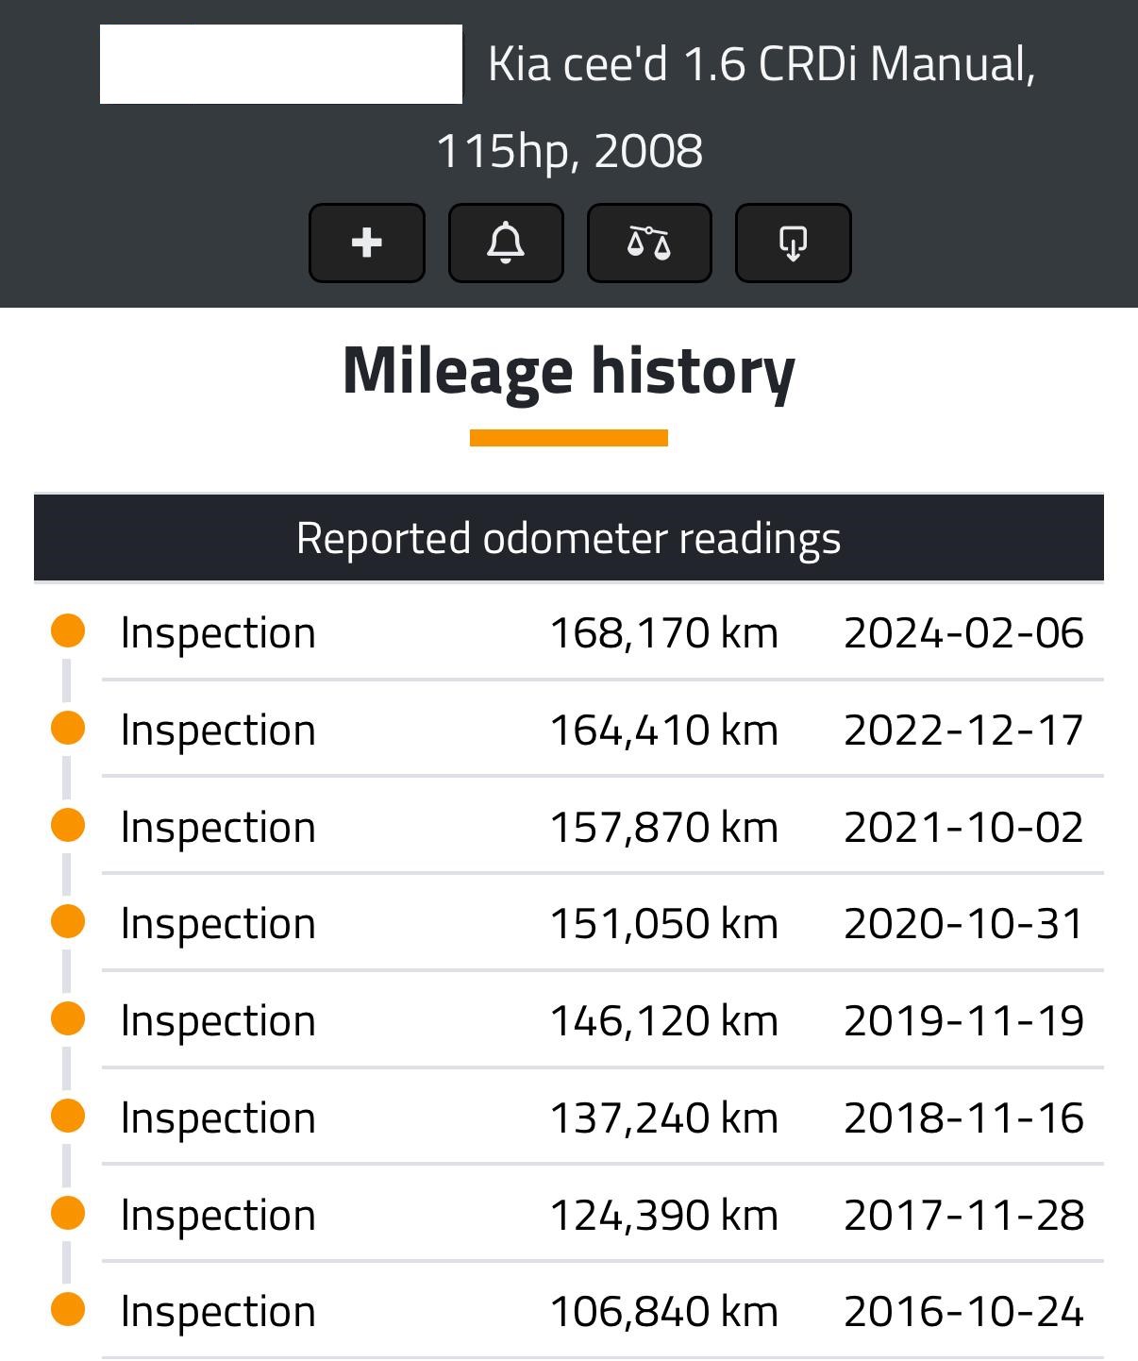Select the 124,390 km odometer value
The image size is (1138, 1361).
663,1215
